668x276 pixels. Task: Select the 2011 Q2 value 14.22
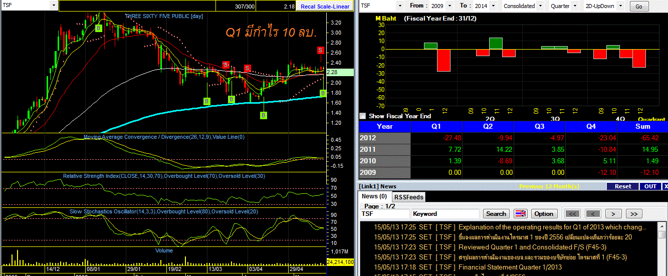click(x=505, y=150)
